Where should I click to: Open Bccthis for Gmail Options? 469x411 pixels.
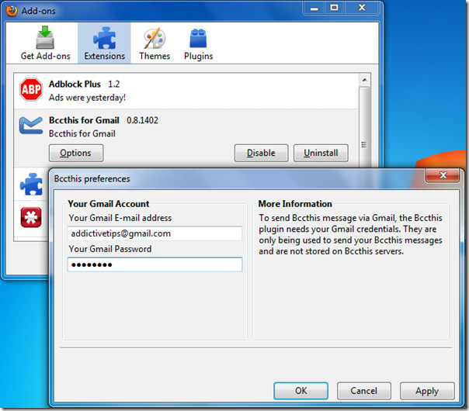pyautogui.click(x=76, y=153)
